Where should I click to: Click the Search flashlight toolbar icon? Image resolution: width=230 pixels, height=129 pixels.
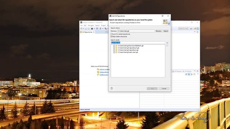click(x=105, y=29)
